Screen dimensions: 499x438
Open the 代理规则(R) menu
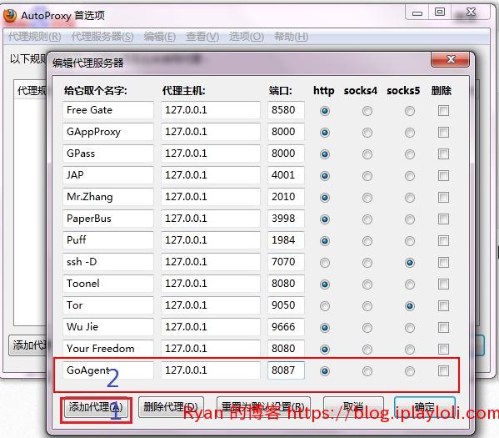(34, 37)
